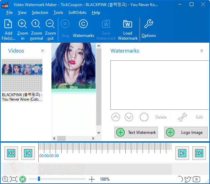Click the Load Watermark folder icon

[x=128, y=24]
